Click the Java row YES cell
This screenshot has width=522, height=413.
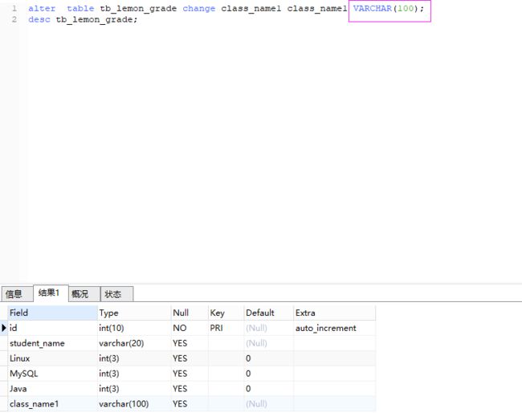(x=190, y=389)
